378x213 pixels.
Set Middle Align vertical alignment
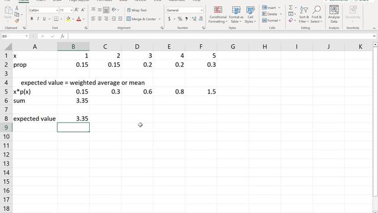100,10
